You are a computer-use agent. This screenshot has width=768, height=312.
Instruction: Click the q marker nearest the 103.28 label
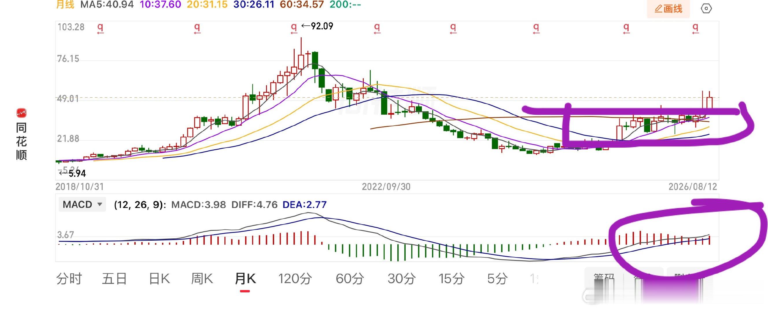(100, 28)
